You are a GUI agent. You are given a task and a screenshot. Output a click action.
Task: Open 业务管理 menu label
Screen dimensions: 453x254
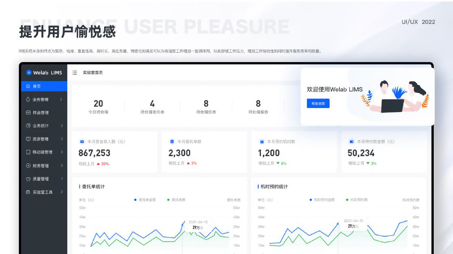pyautogui.click(x=40, y=100)
